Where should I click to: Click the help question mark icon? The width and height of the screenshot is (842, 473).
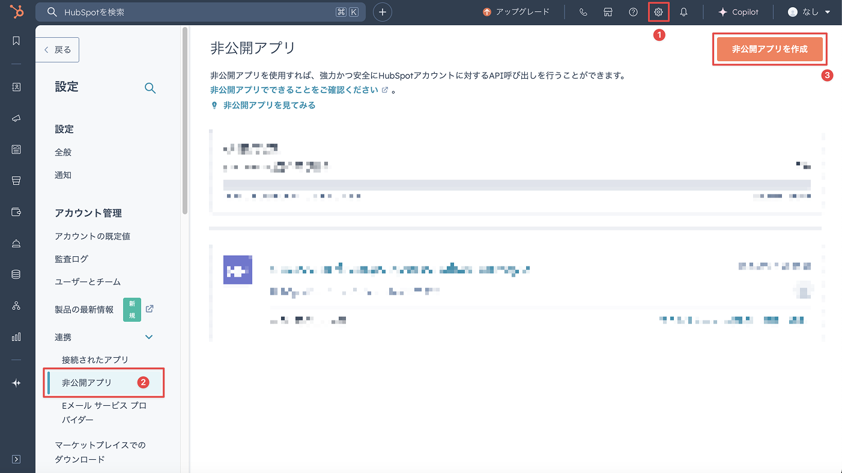[x=633, y=12]
